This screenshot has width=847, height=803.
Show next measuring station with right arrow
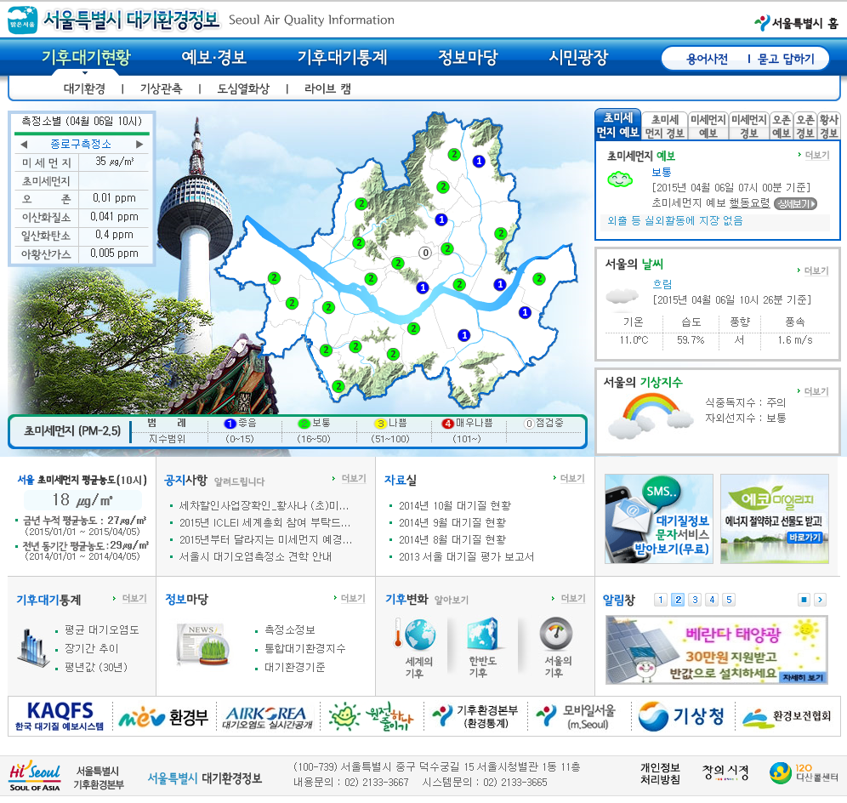(x=139, y=145)
